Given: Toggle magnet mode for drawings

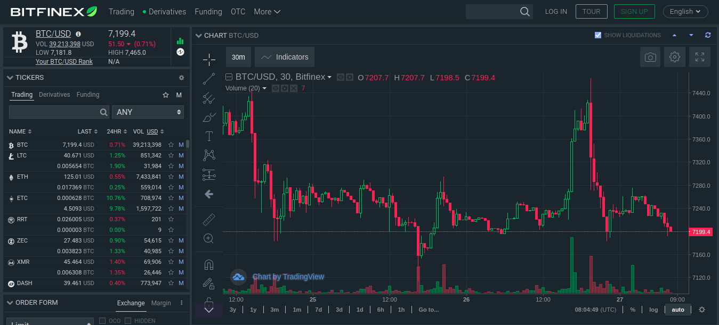Looking at the screenshot, I should (x=209, y=264).
